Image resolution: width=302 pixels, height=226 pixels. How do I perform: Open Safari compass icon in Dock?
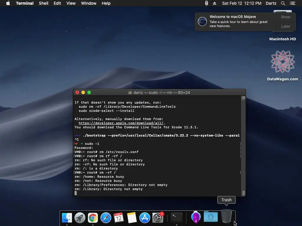[x=106, y=218]
